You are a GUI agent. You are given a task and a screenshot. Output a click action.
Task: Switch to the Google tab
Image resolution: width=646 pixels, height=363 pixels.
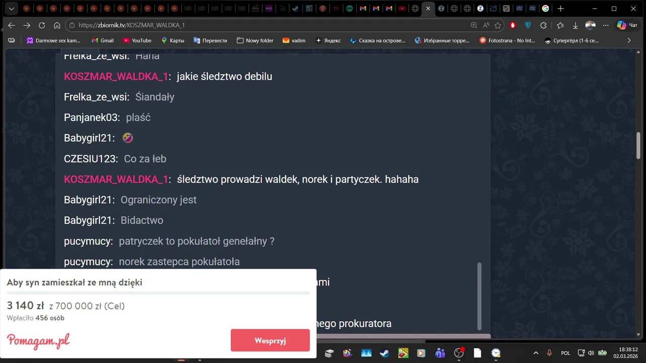click(546, 9)
